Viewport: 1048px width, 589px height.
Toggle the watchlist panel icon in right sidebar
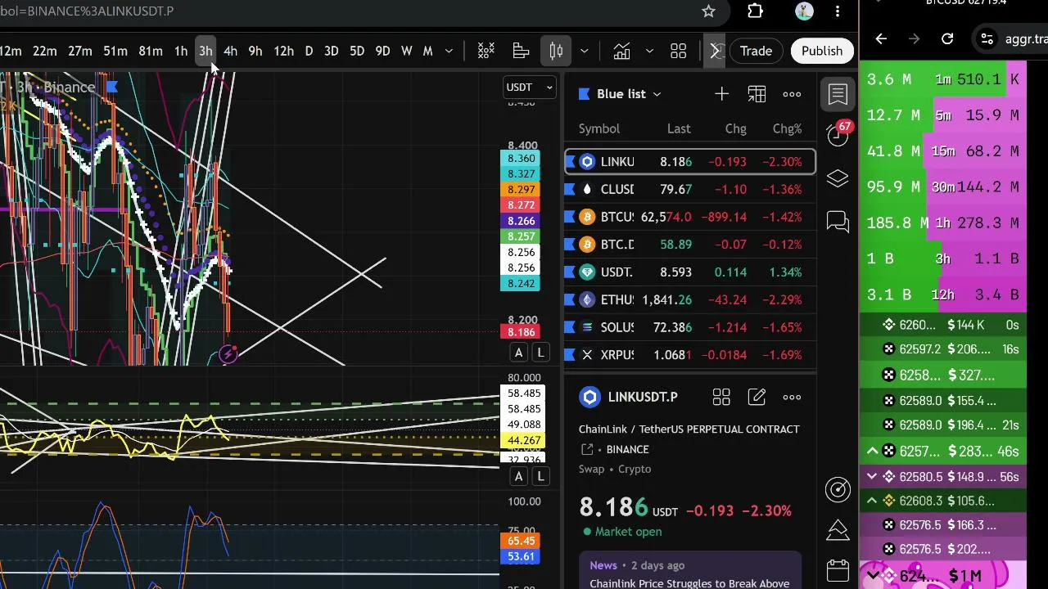coord(838,94)
